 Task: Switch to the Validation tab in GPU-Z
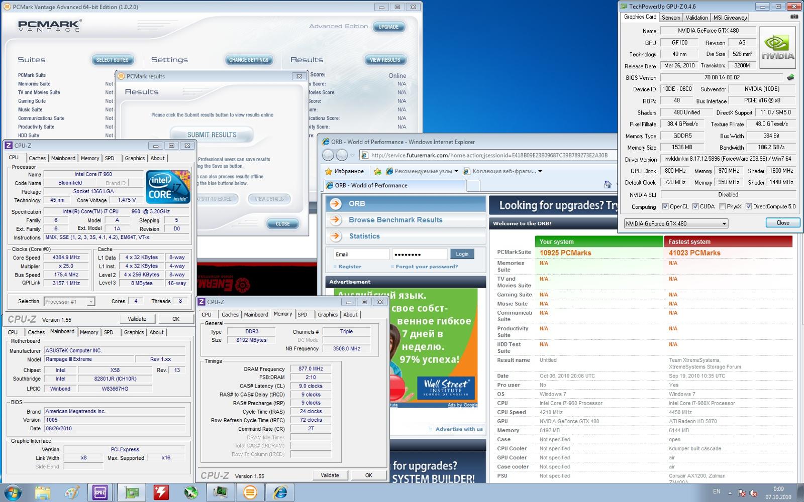pyautogui.click(x=697, y=17)
